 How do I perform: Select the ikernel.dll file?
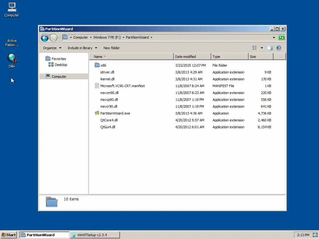click(x=107, y=79)
